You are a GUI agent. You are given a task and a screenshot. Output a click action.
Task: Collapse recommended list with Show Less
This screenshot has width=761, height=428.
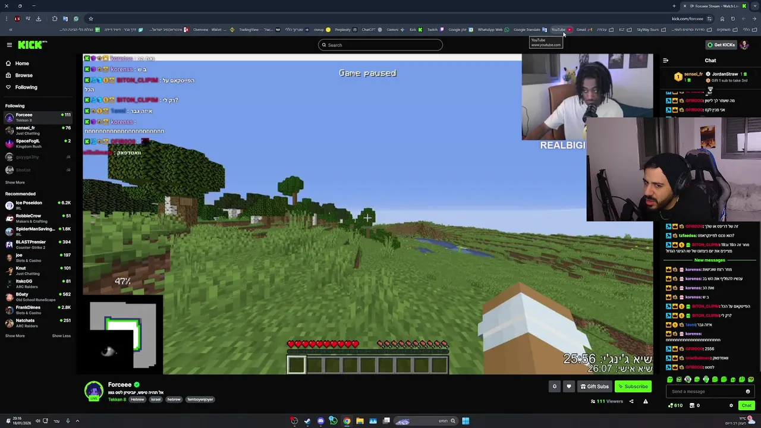(61, 336)
